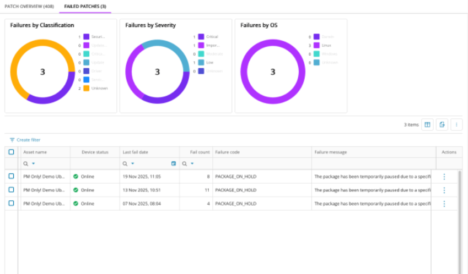
Task: Open actions menu for 13 Nov 2025 row
Action: click(x=444, y=190)
